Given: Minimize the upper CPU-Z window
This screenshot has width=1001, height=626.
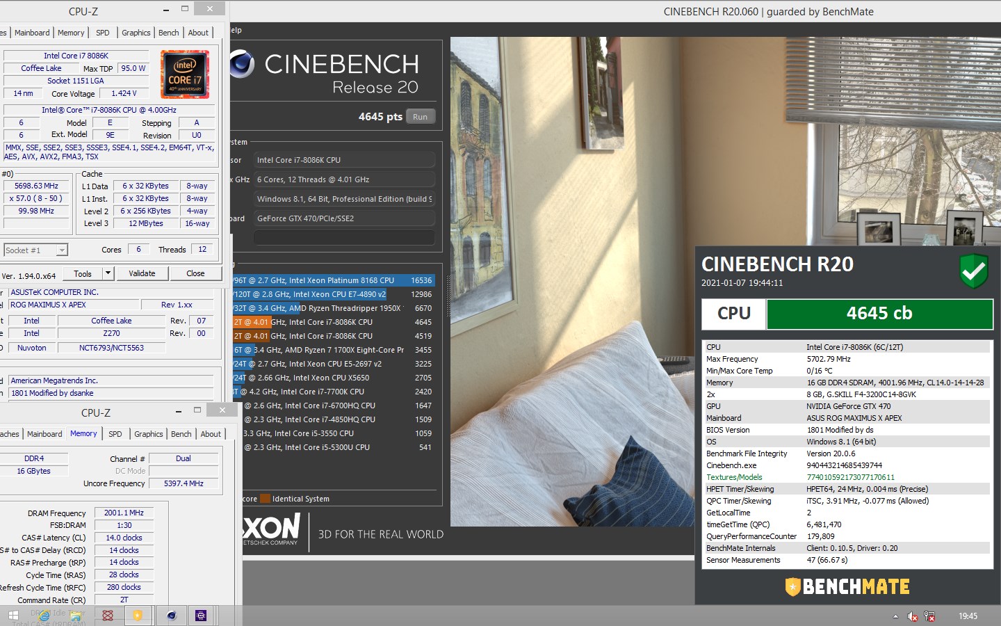Looking at the screenshot, I should (165, 10).
